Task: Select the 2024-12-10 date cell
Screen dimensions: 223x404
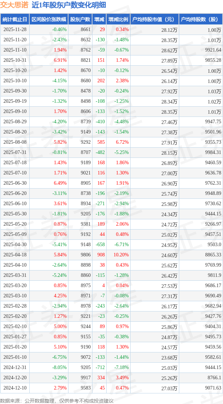Action: 15,388
